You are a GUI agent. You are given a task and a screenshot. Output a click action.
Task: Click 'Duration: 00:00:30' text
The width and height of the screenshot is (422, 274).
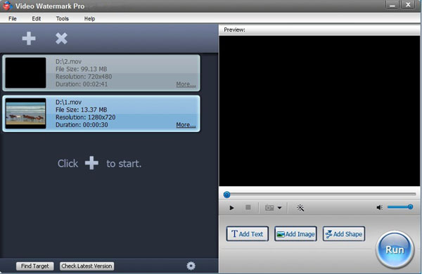82,125
